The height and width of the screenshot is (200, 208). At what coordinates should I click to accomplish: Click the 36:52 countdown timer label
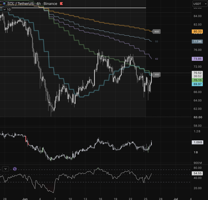pos(197,76)
